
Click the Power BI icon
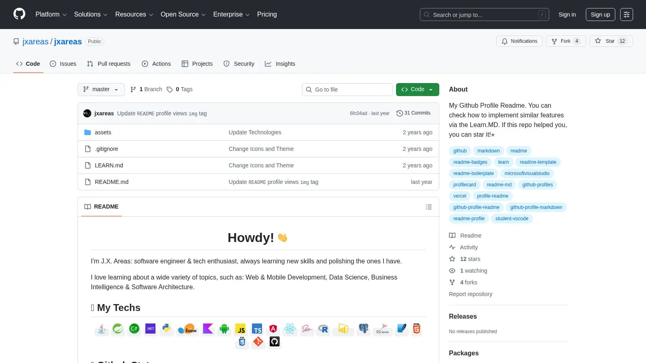pyautogui.click(x=343, y=329)
